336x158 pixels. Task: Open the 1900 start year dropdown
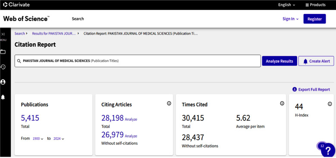[x=38, y=139]
